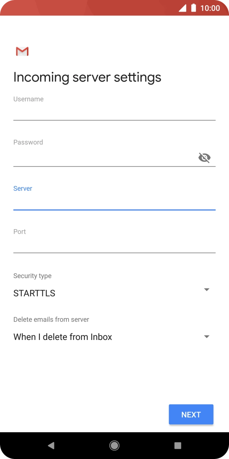Tap the Incoming server settings heading

click(x=87, y=77)
